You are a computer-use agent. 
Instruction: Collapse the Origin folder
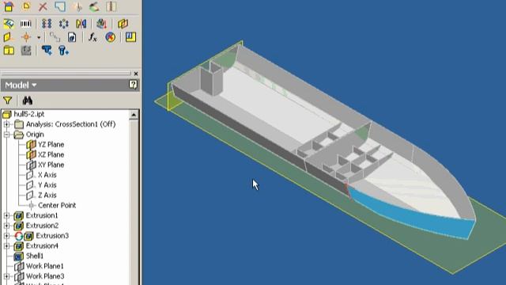pos(6,135)
